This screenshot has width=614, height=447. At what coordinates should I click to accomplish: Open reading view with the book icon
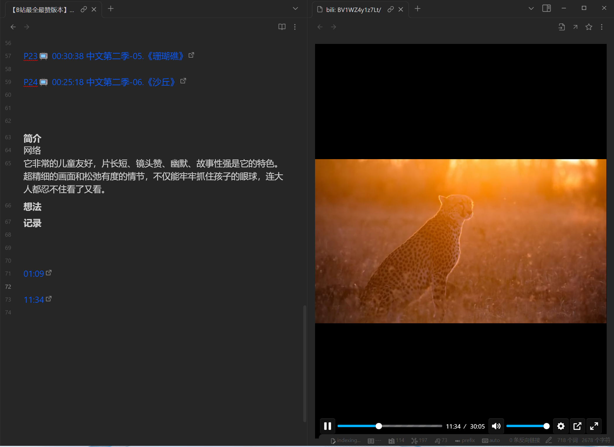point(282,27)
